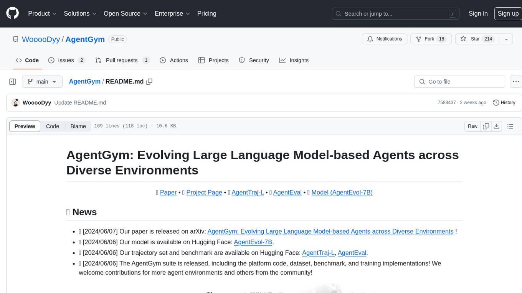Screen dimensions: 522x293
Task: Copy the README.md file path
Action: [x=149, y=81]
